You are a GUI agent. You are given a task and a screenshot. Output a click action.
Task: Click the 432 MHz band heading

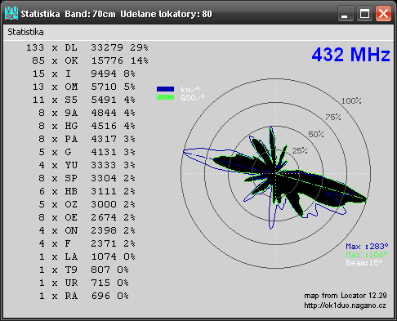click(350, 55)
